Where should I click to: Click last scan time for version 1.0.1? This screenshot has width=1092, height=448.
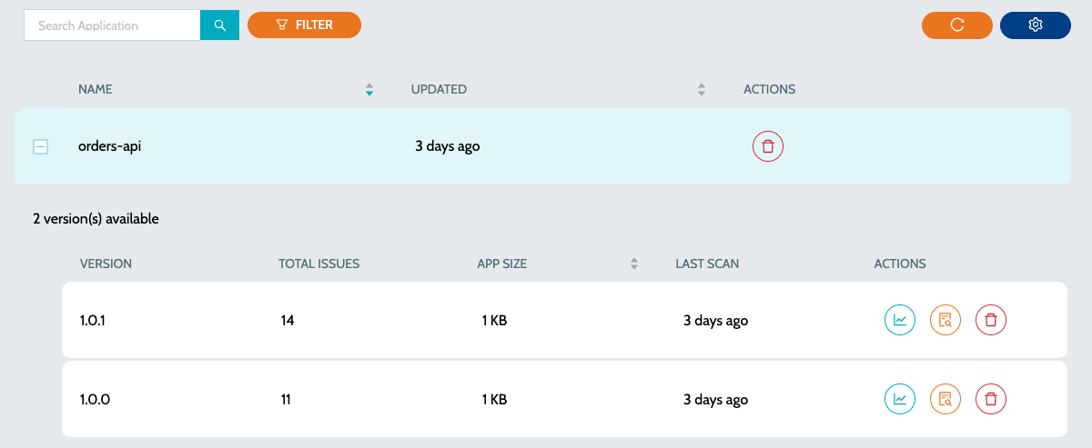pos(715,320)
